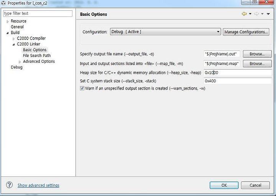Click the forward navigation arrow icon
The height and width of the screenshot is (196, 276).
256,14
